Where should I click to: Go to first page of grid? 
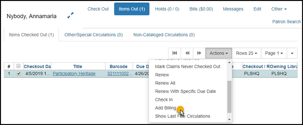175,53
